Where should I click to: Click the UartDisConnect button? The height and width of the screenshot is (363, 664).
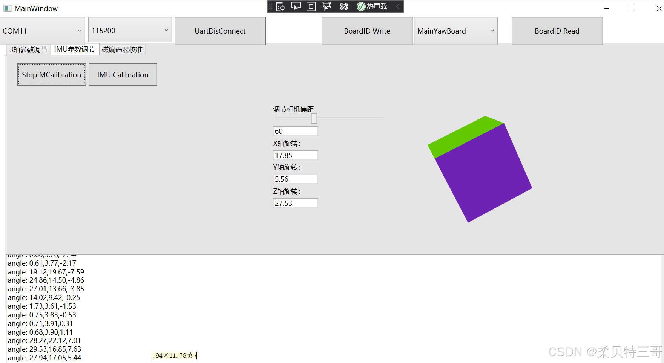click(220, 31)
